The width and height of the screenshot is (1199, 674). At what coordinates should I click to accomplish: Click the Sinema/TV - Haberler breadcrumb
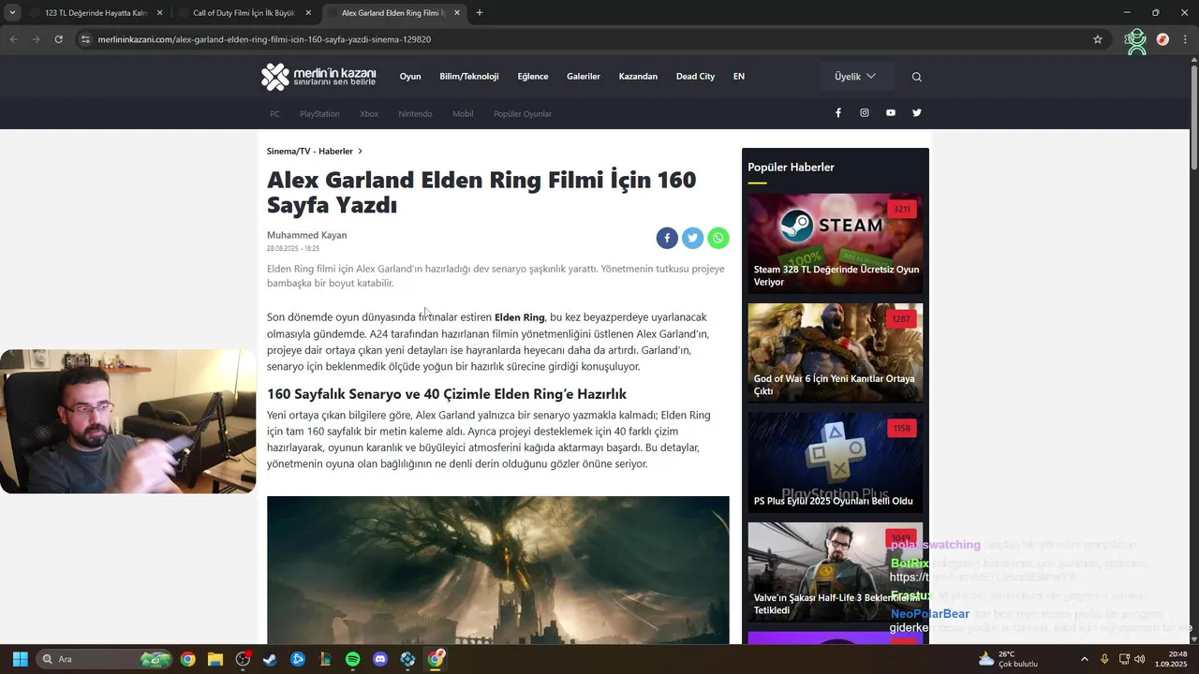tap(310, 151)
